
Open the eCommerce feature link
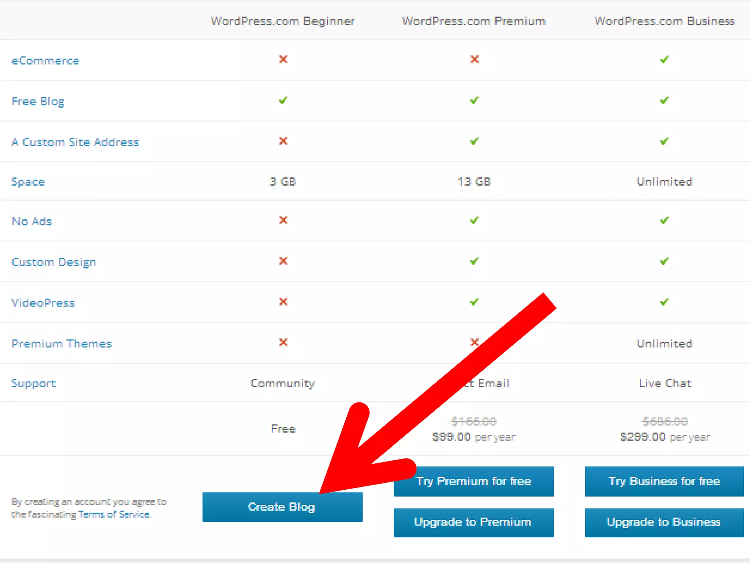click(x=45, y=61)
